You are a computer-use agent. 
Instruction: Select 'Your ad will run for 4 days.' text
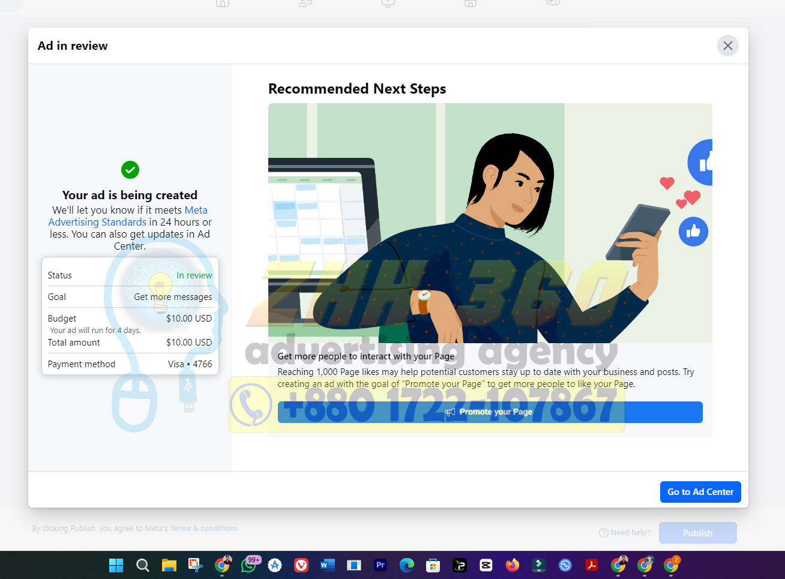click(x=95, y=331)
